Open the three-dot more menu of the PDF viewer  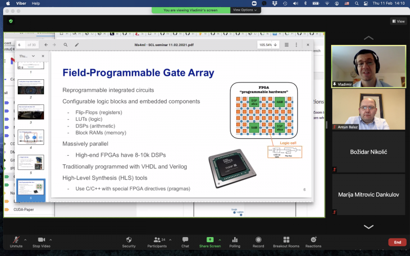[x=296, y=45]
